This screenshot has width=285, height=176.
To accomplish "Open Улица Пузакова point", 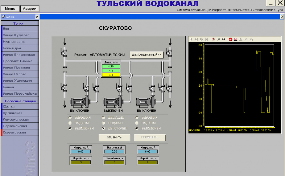I will click(20, 68).
